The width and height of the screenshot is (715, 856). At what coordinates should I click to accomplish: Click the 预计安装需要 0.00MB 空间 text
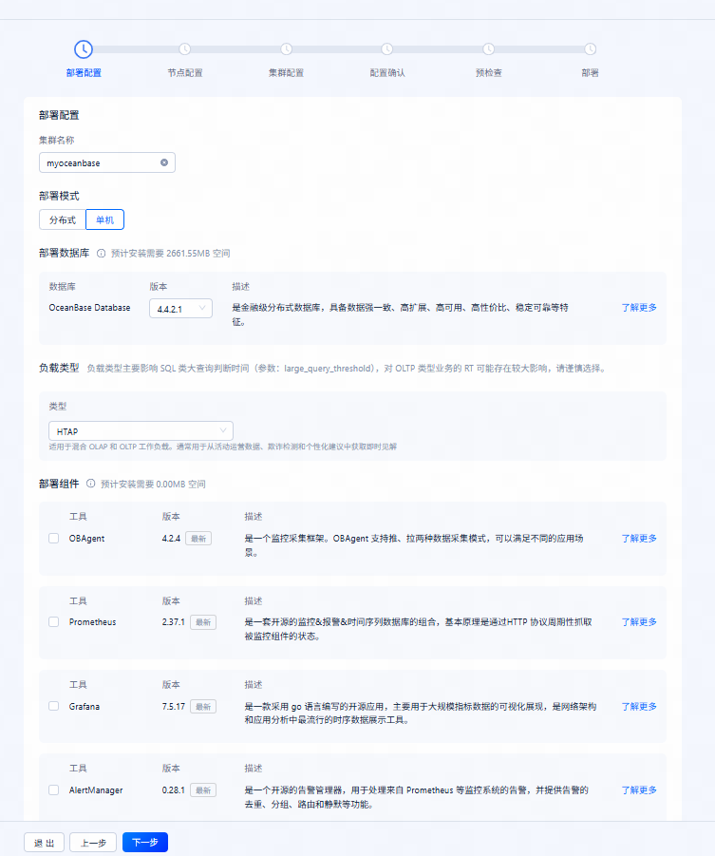(x=153, y=484)
